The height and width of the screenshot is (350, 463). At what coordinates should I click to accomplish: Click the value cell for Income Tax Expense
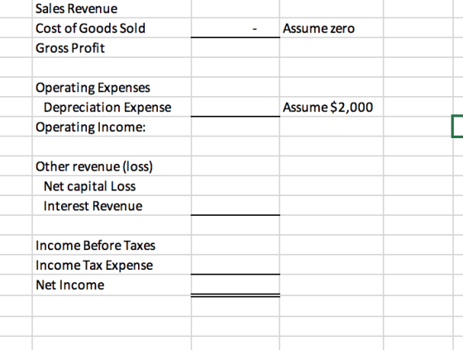click(236, 265)
